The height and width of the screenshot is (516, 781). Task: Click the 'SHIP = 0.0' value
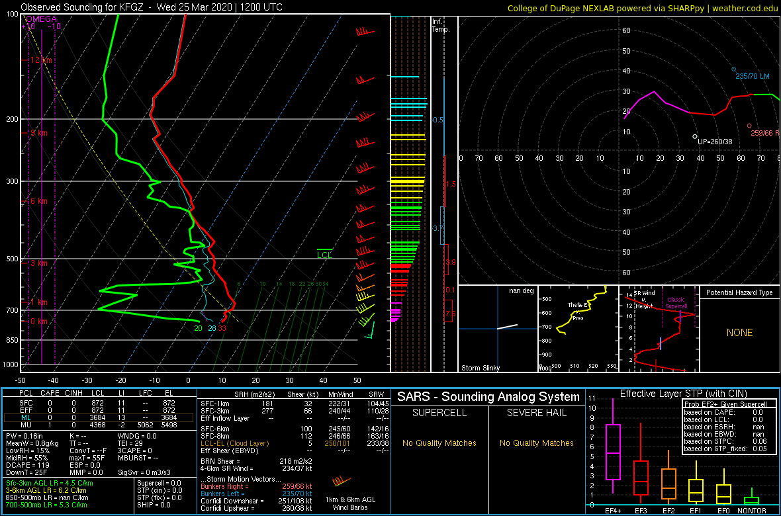tap(153, 504)
